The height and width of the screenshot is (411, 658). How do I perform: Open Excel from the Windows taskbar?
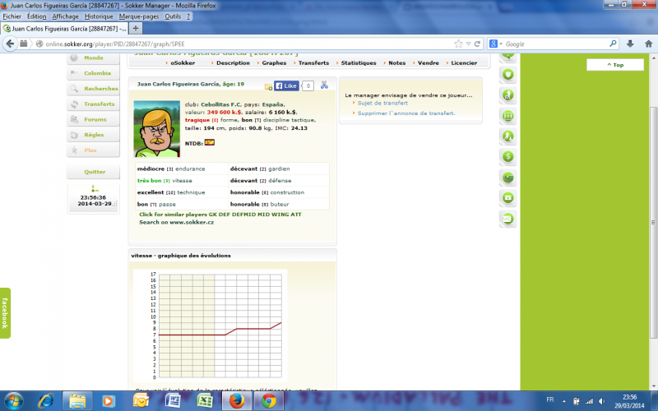[x=204, y=400]
